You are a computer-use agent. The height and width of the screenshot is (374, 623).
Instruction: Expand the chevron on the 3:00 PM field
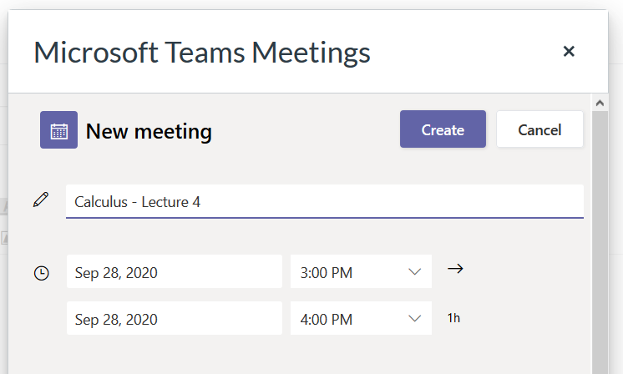tap(414, 272)
